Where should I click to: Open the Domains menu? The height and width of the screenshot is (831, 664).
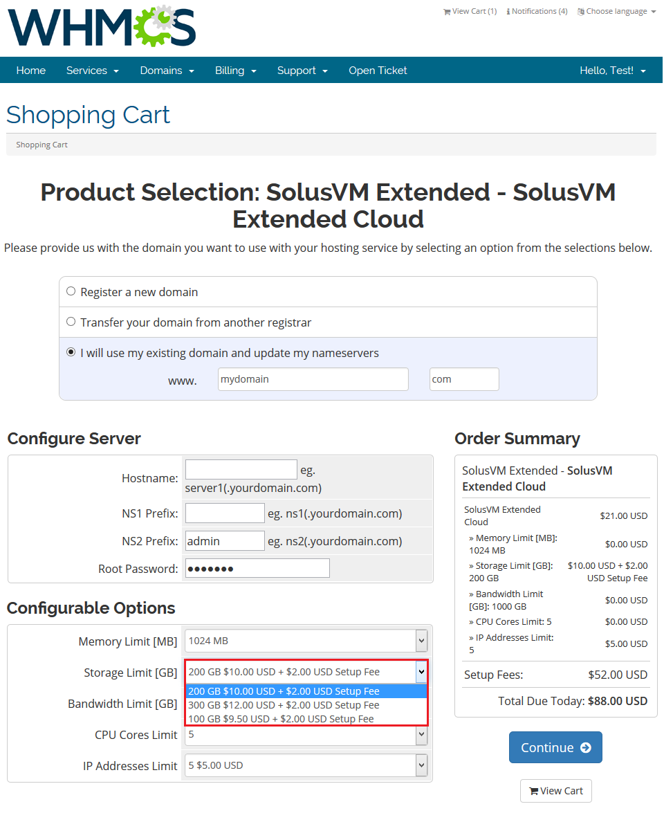coord(167,71)
